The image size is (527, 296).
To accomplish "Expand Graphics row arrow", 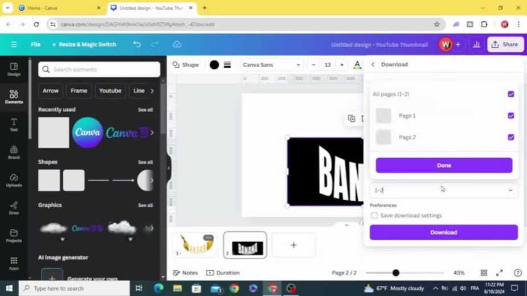I will point(152,228).
